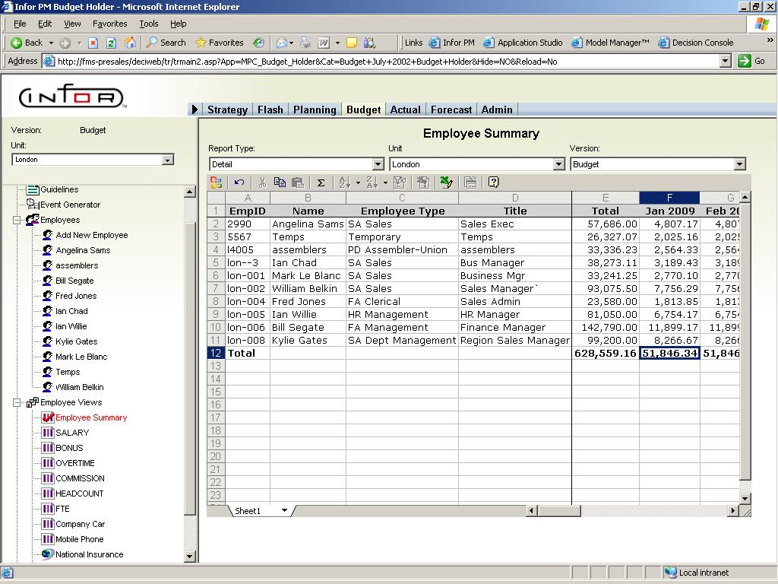Screen dimensions: 778x584
Task: Click the Help question mark icon
Action: click(x=493, y=182)
